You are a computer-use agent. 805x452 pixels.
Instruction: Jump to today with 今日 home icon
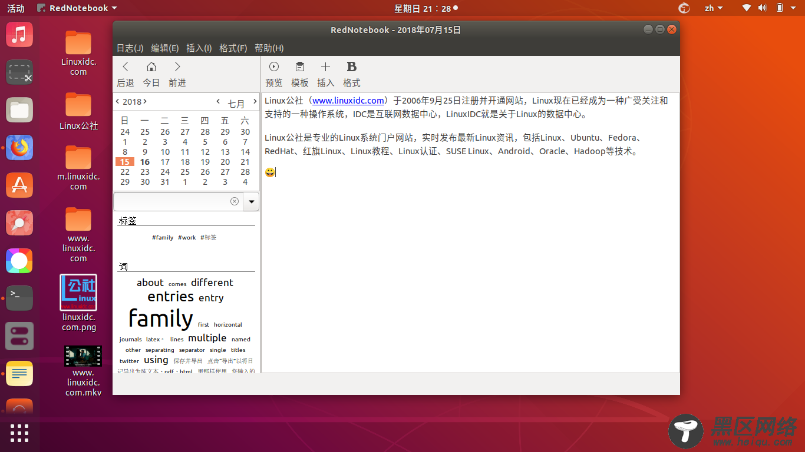[x=151, y=74]
